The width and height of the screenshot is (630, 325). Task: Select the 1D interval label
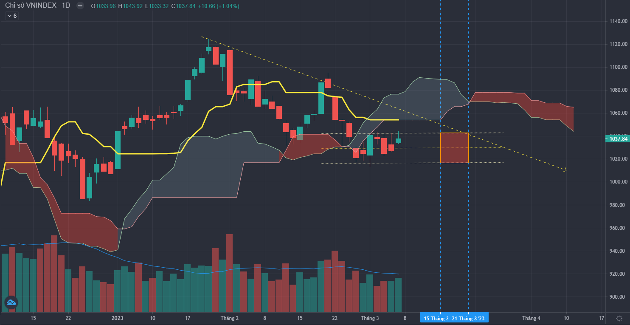pos(65,6)
